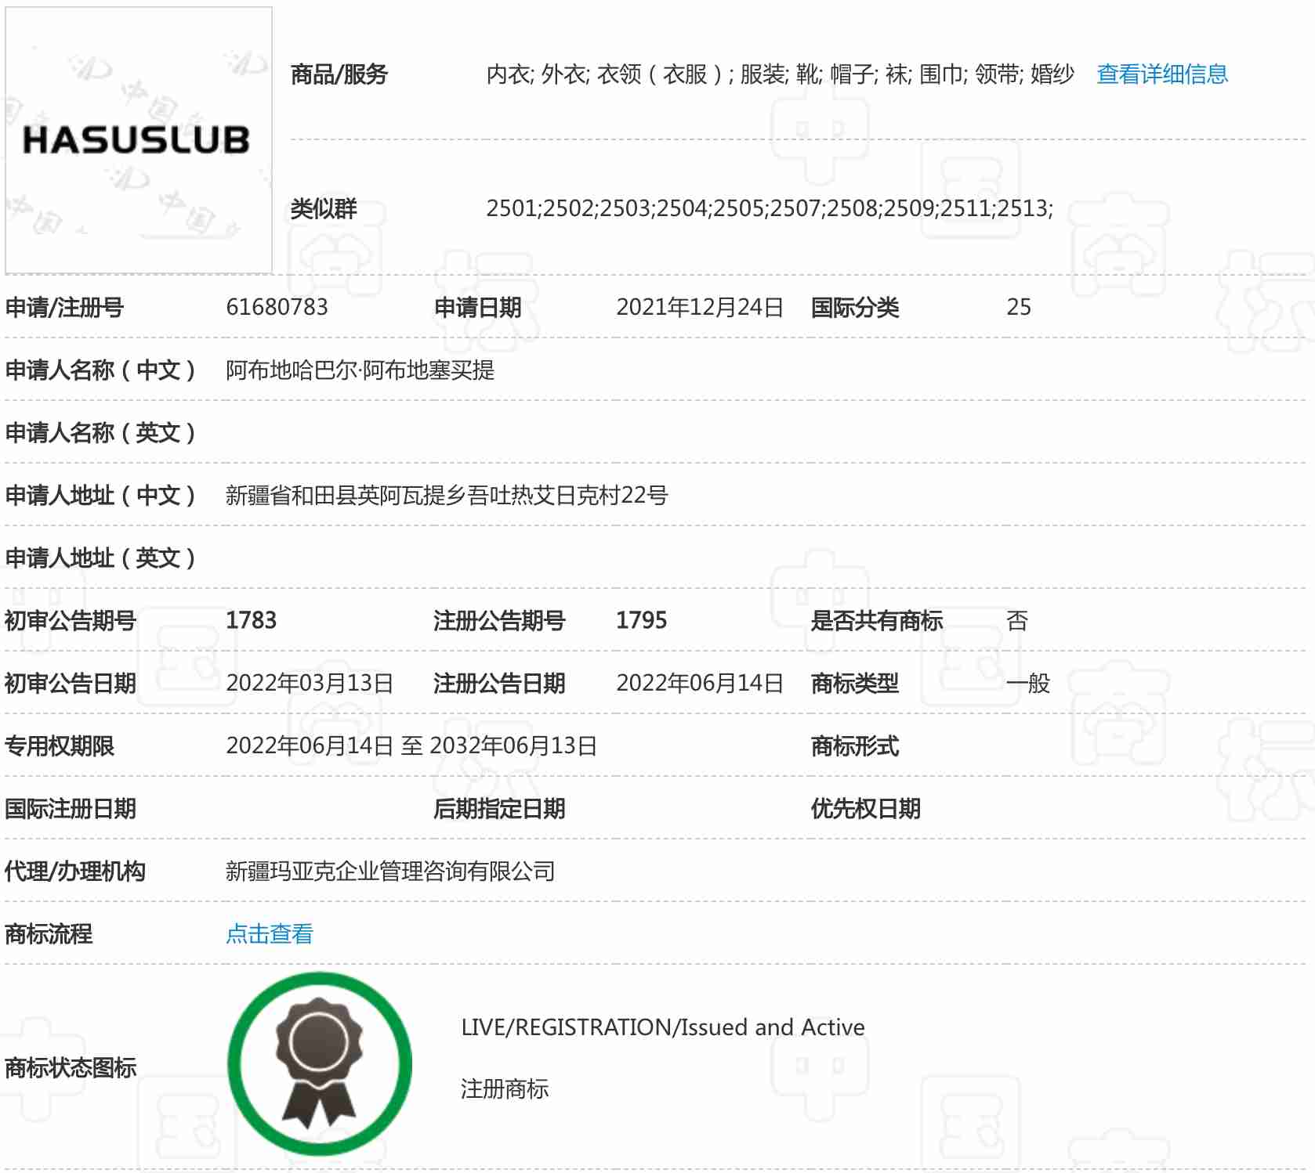
Task: Click the goods list starting with 内衣
Action: 779,74
